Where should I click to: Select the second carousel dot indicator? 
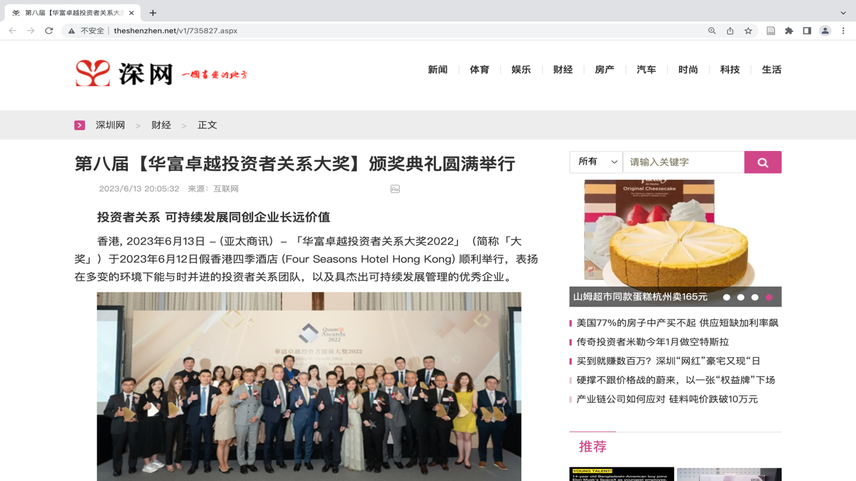[x=740, y=298]
